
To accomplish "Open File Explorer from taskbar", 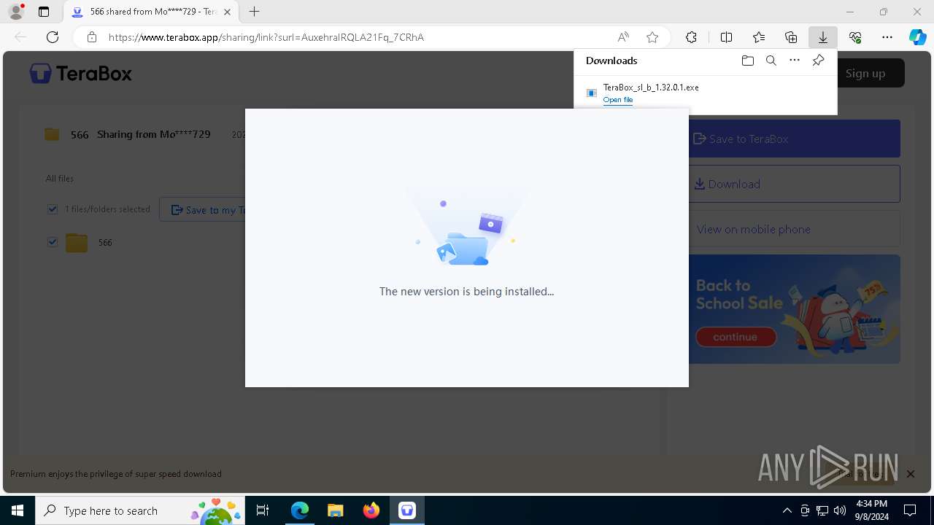I will 335,510.
